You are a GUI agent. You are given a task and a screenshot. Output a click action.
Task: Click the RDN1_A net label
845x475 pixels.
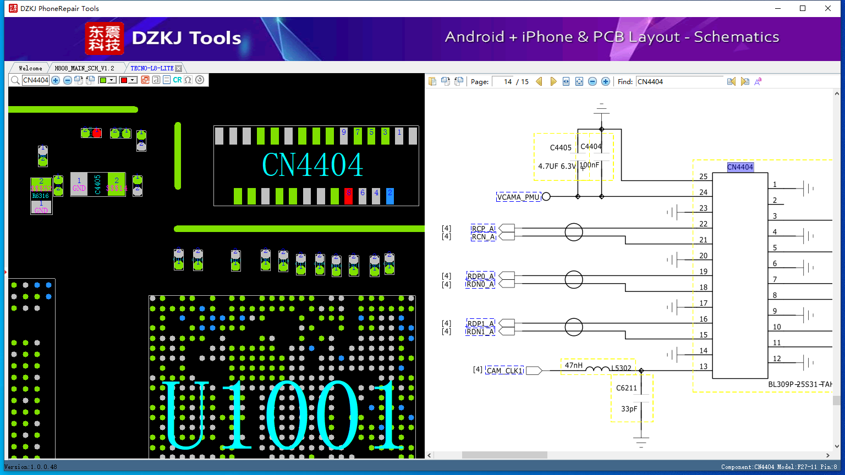(480, 332)
